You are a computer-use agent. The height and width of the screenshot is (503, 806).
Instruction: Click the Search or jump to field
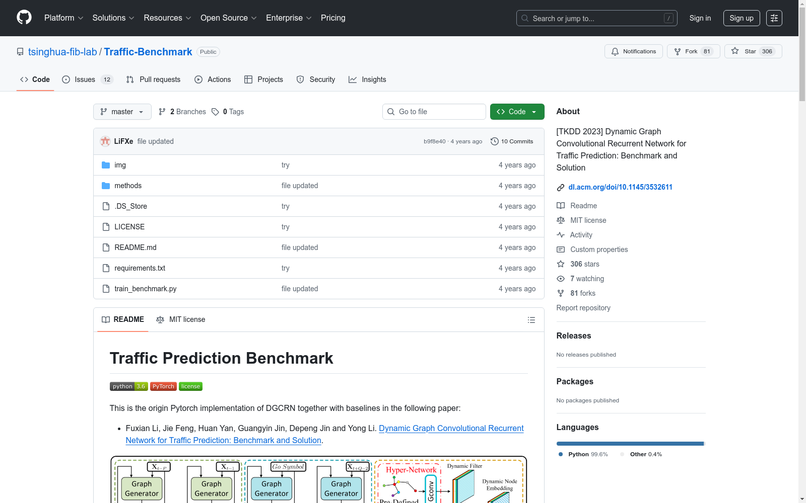click(597, 18)
